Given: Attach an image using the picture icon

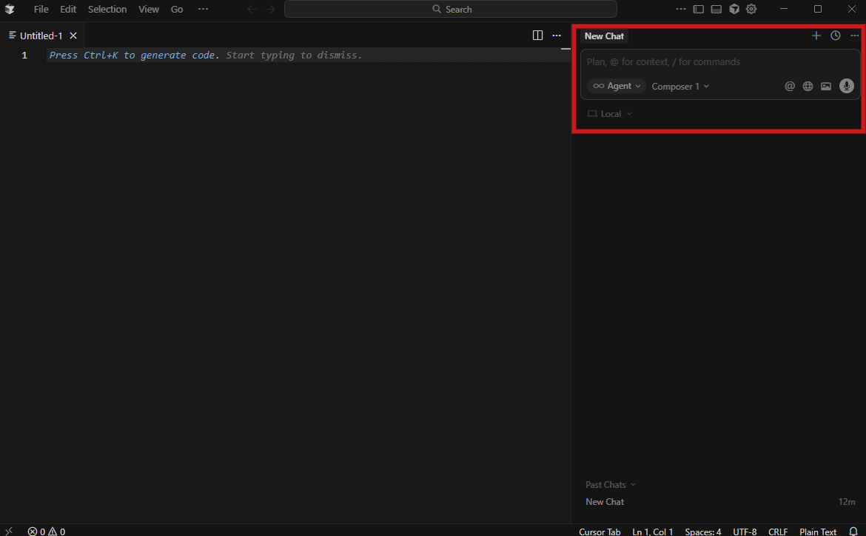Looking at the screenshot, I should pyautogui.click(x=826, y=86).
